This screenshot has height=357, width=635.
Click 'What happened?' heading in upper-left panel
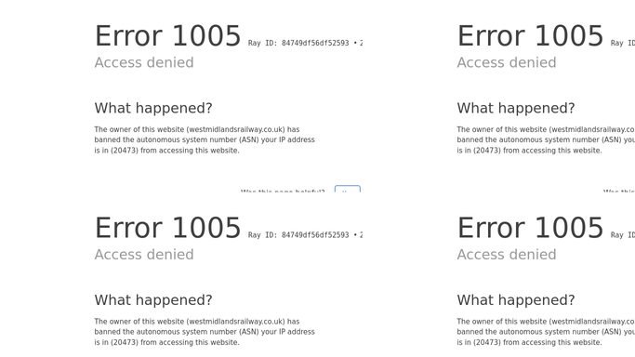tap(153, 108)
